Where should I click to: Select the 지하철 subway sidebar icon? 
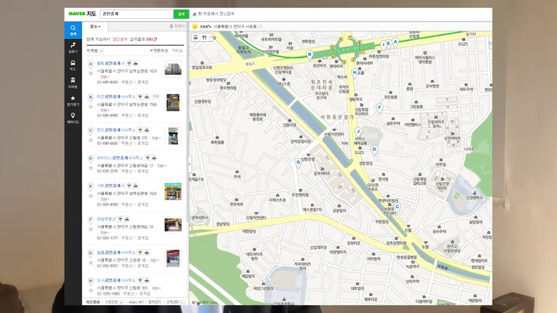[x=72, y=82]
